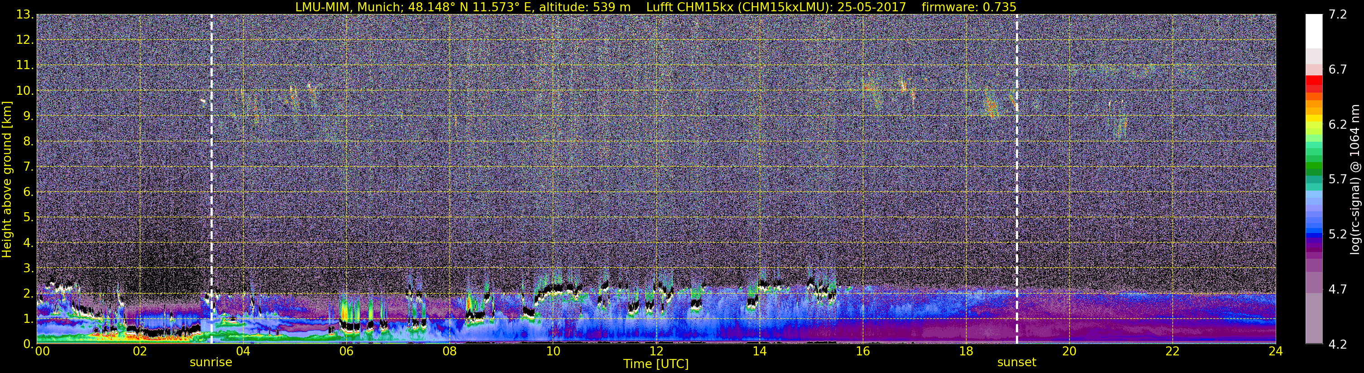Viewport: 1364px width, 373px height.
Task: Click the height axis tick label '12.'
Action: point(25,40)
